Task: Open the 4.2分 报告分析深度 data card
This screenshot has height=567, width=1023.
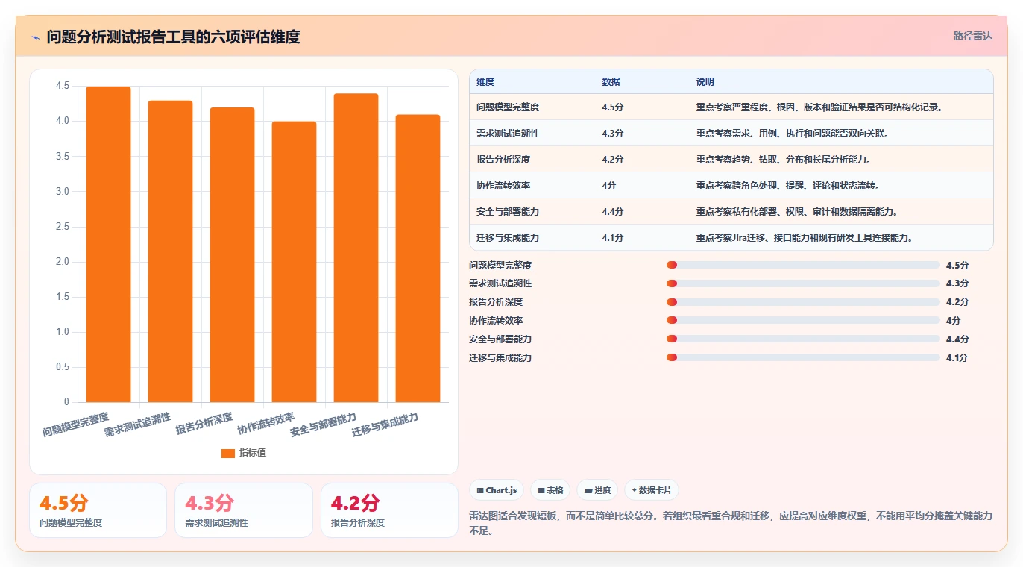Action: pos(389,510)
